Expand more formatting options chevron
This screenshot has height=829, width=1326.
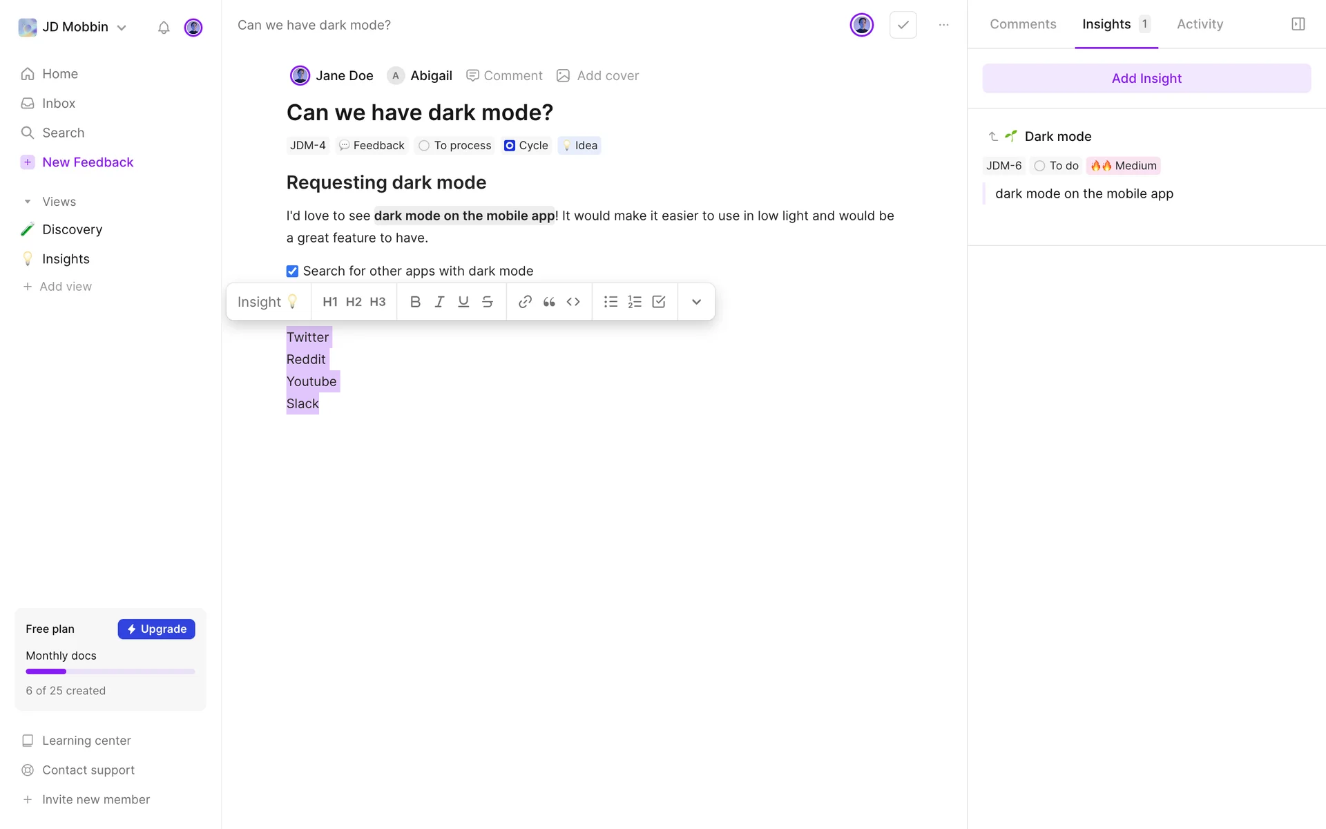point(696,302)
